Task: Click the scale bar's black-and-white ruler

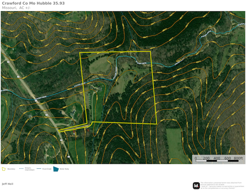Action: [x=217, y=161]
